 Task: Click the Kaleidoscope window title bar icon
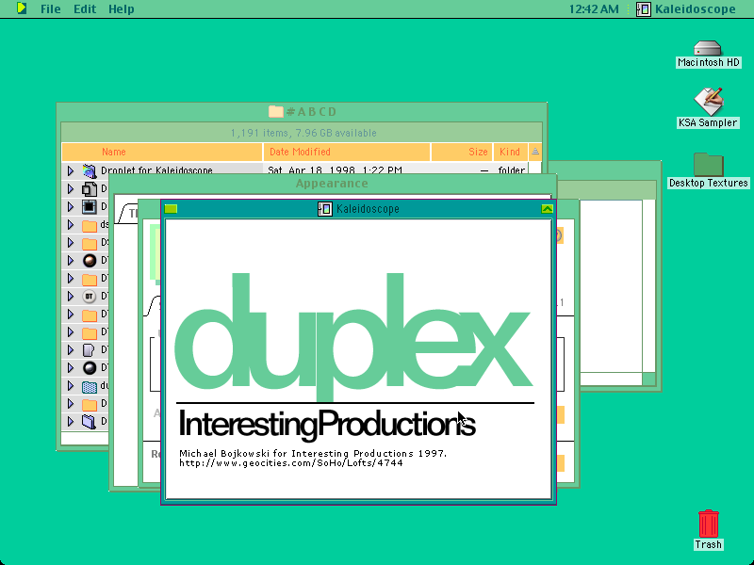click(325, 208)
